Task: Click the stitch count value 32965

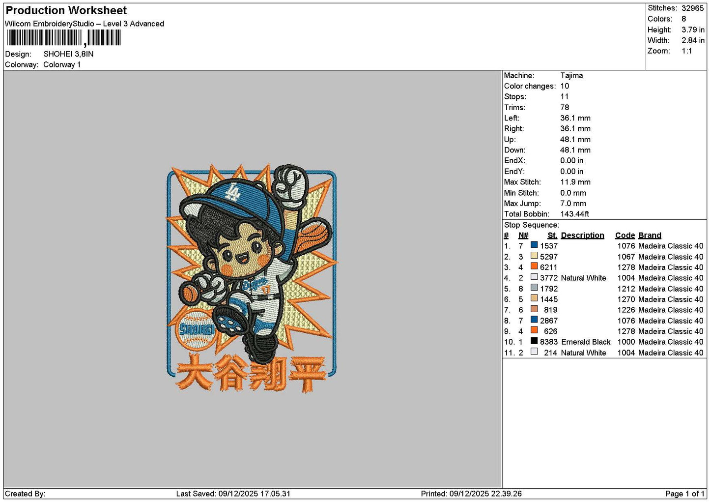Action: point(692,8)
